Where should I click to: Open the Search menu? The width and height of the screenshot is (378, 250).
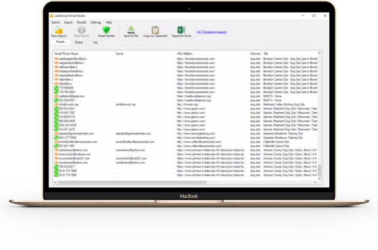55,22
